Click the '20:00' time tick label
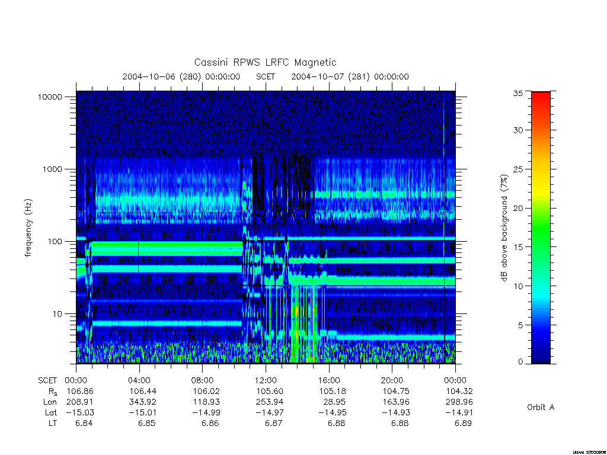 click(392, 380)
